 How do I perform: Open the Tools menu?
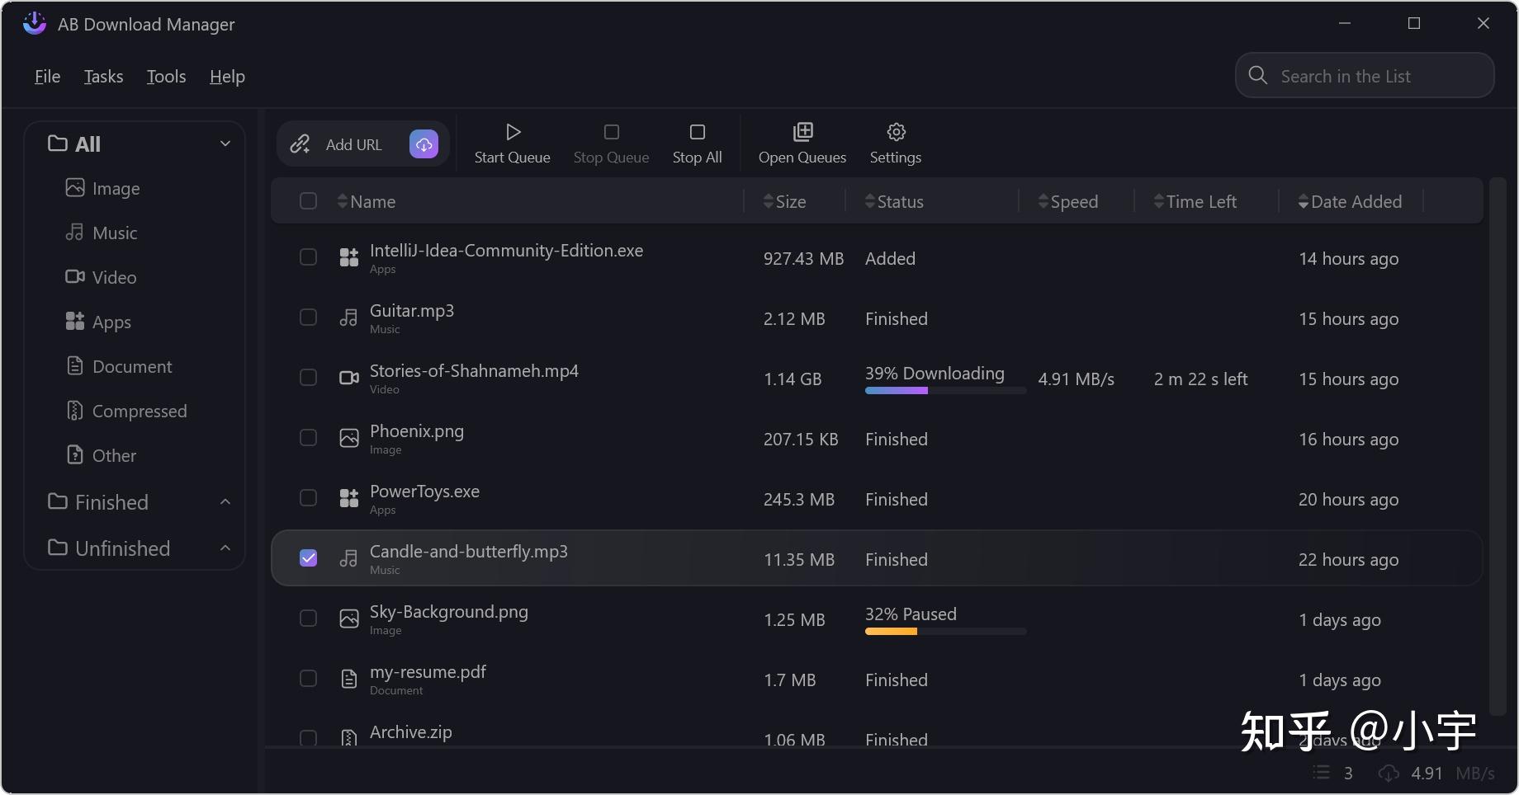click(x=166, y=77)
